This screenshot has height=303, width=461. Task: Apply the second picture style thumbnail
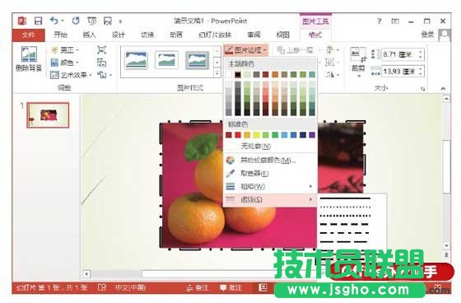coord(166,60)
